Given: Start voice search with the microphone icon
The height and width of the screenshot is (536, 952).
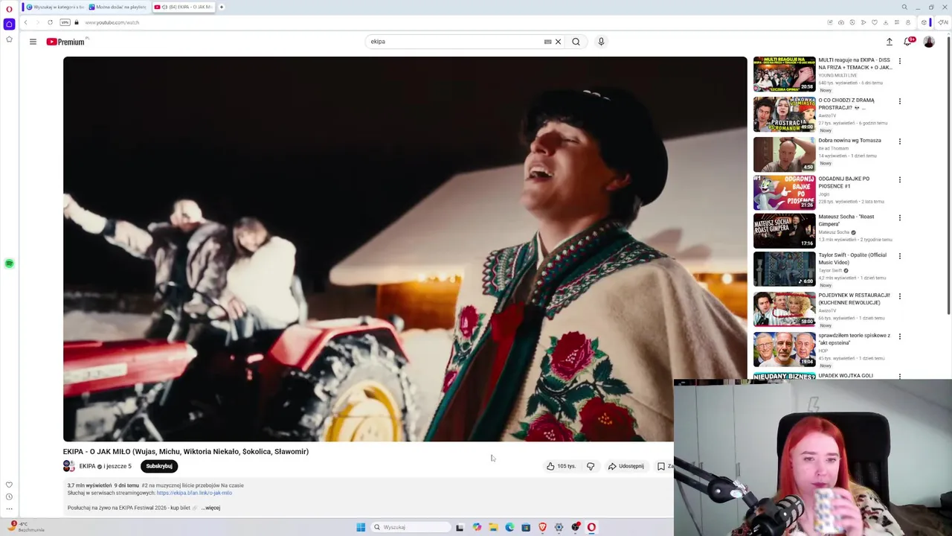Looking at the screenshot, I should pos(601,42).
